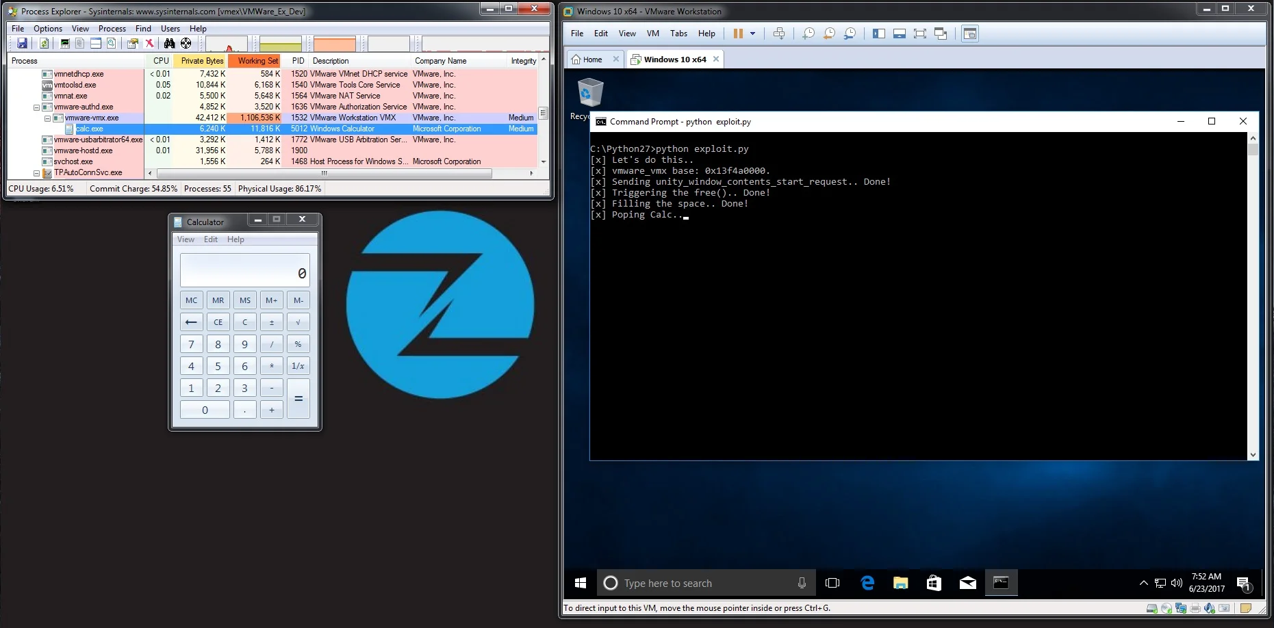Toggle the VMware thumbnail bar icon
The height and width of the screenshot is (628, 1274).
coord(900,34)
